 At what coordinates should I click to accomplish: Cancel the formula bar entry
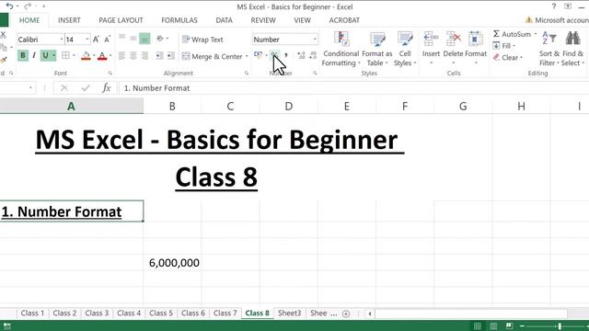pyautogui.click(x=64, y=88)
